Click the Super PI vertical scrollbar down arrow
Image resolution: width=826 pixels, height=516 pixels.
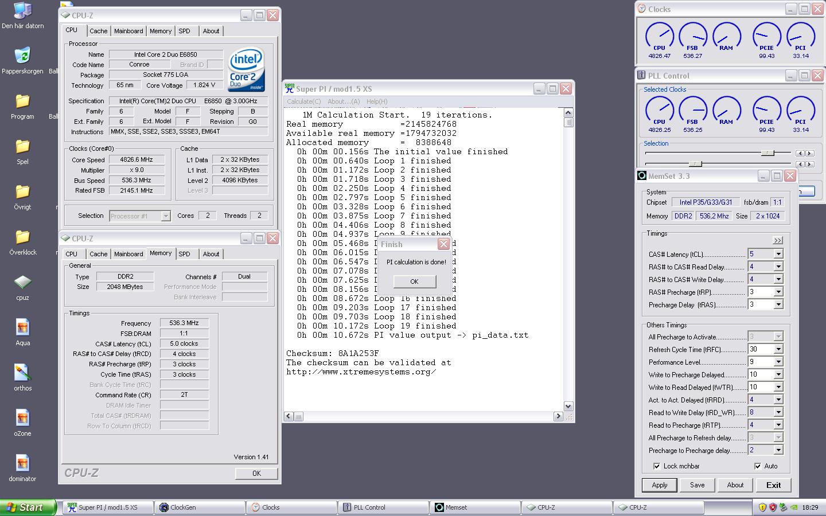[568, 406]
